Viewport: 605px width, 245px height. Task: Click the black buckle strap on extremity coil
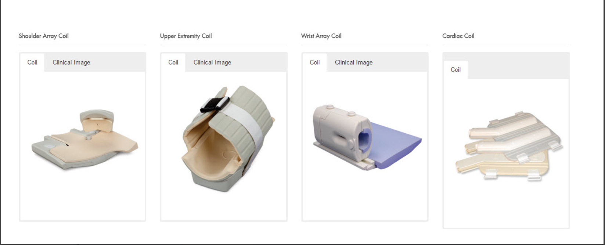(215, 104)
